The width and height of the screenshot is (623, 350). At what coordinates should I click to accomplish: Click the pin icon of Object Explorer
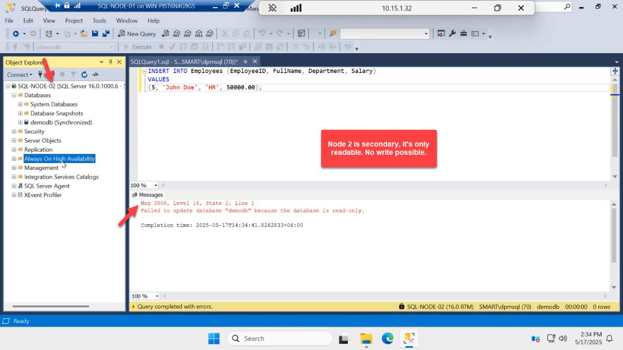click(x=111, y=62)
